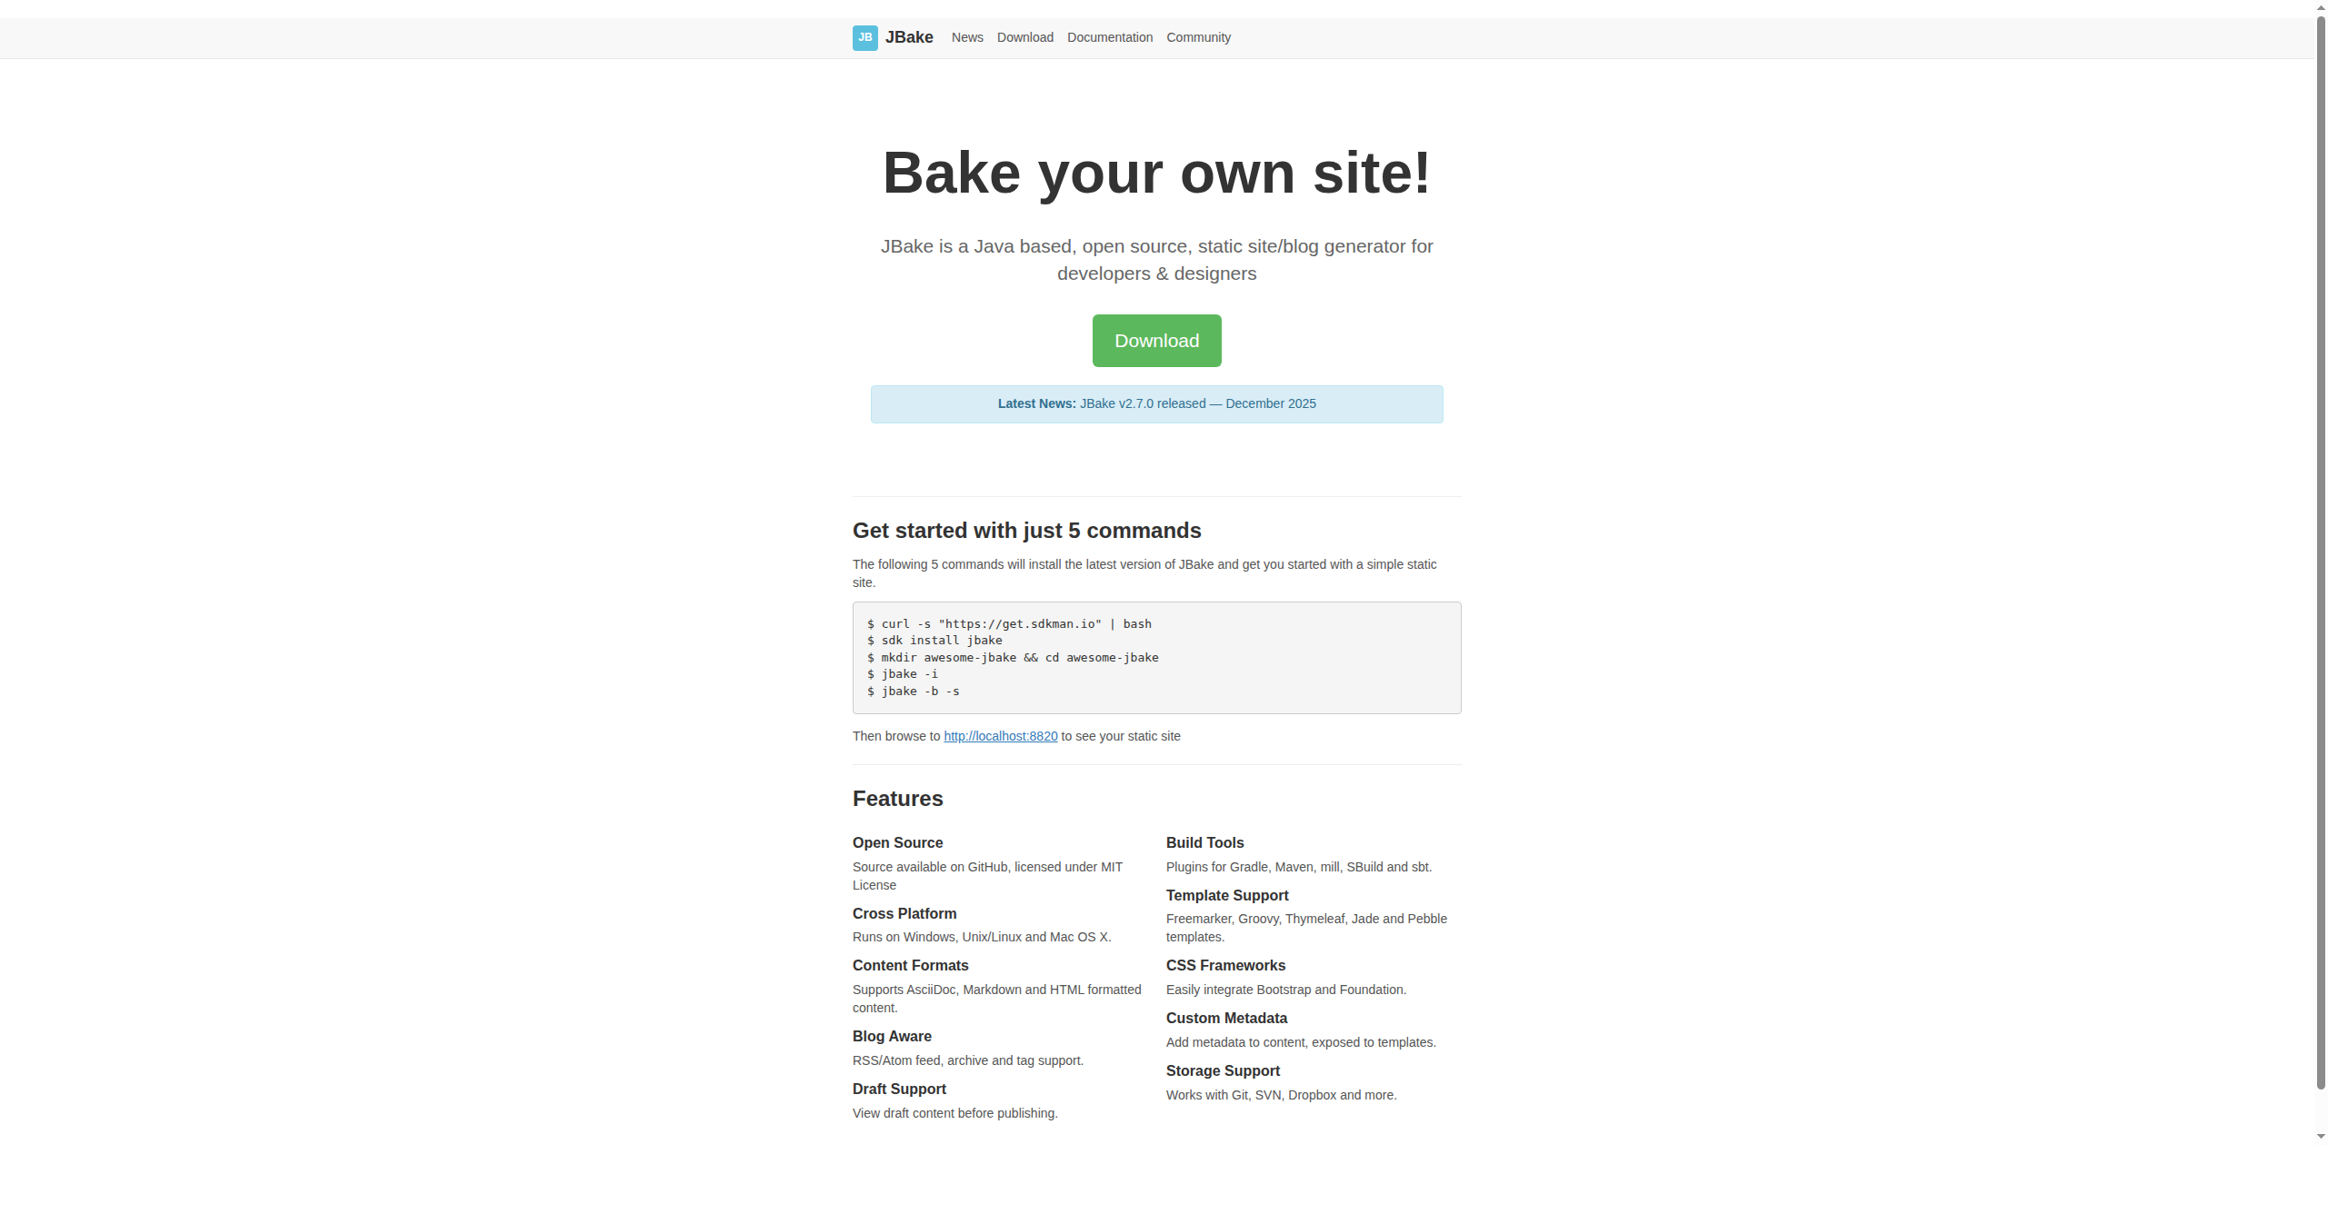Click the JBake brand name

(909, 37)
